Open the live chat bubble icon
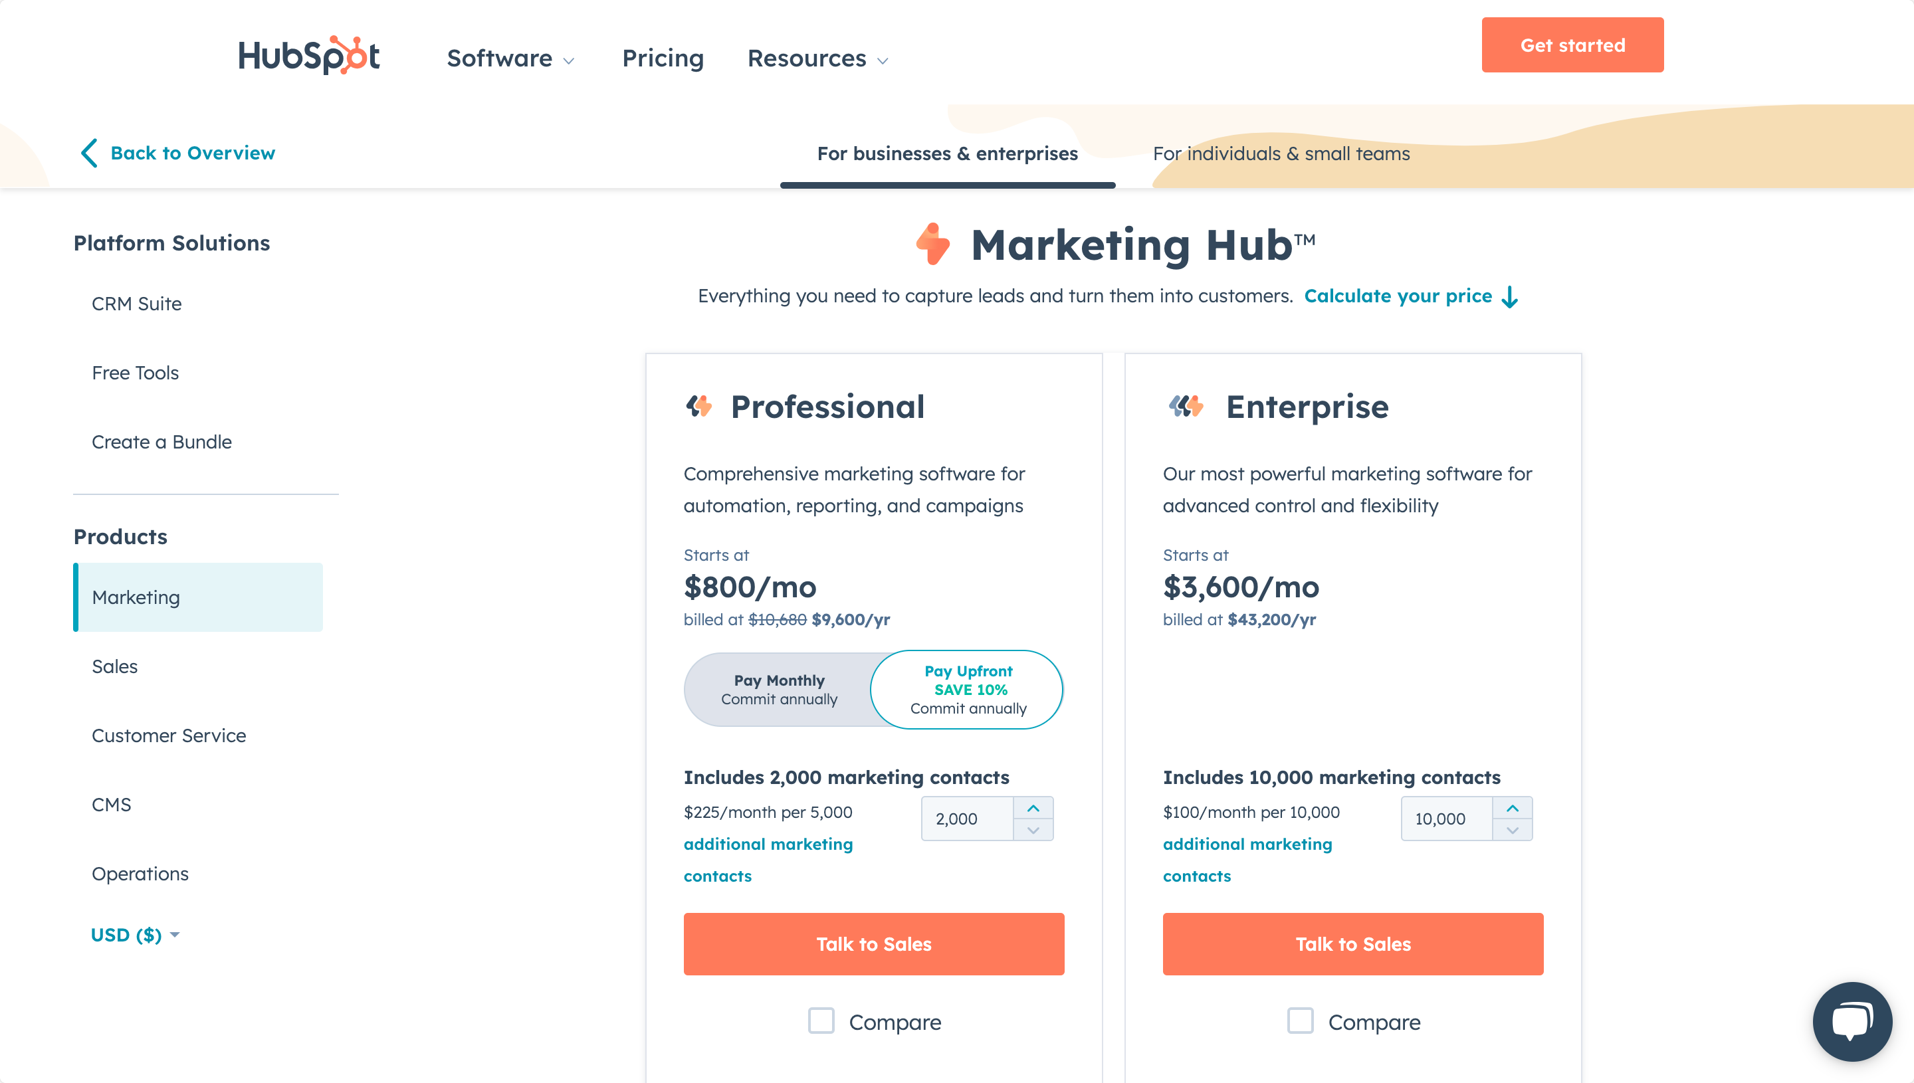This screenshot has height=1083, width=1914. [x=1852, y=1021]
